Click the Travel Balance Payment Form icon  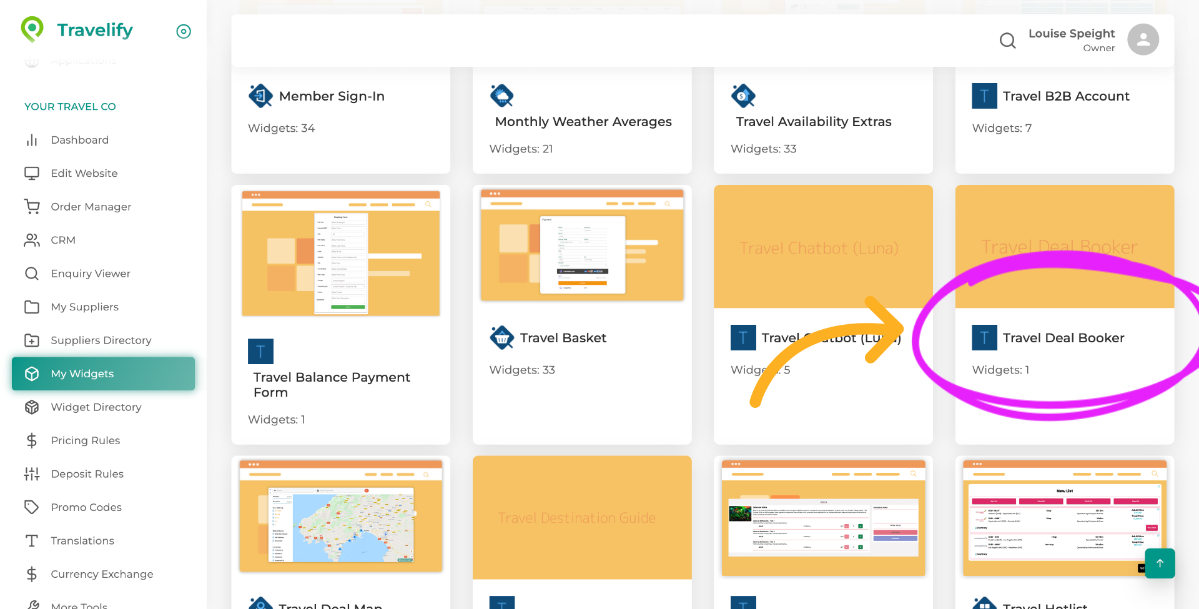260,351
